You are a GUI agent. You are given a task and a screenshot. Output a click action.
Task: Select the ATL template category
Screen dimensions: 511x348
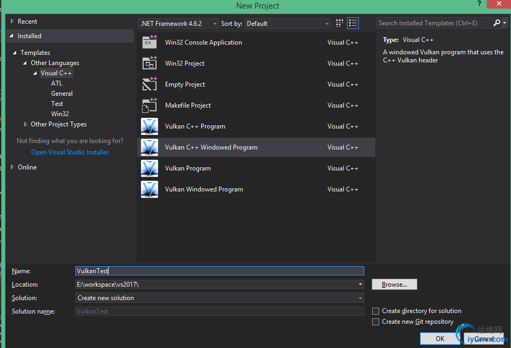pyautogui.click(x=56, y=83)
